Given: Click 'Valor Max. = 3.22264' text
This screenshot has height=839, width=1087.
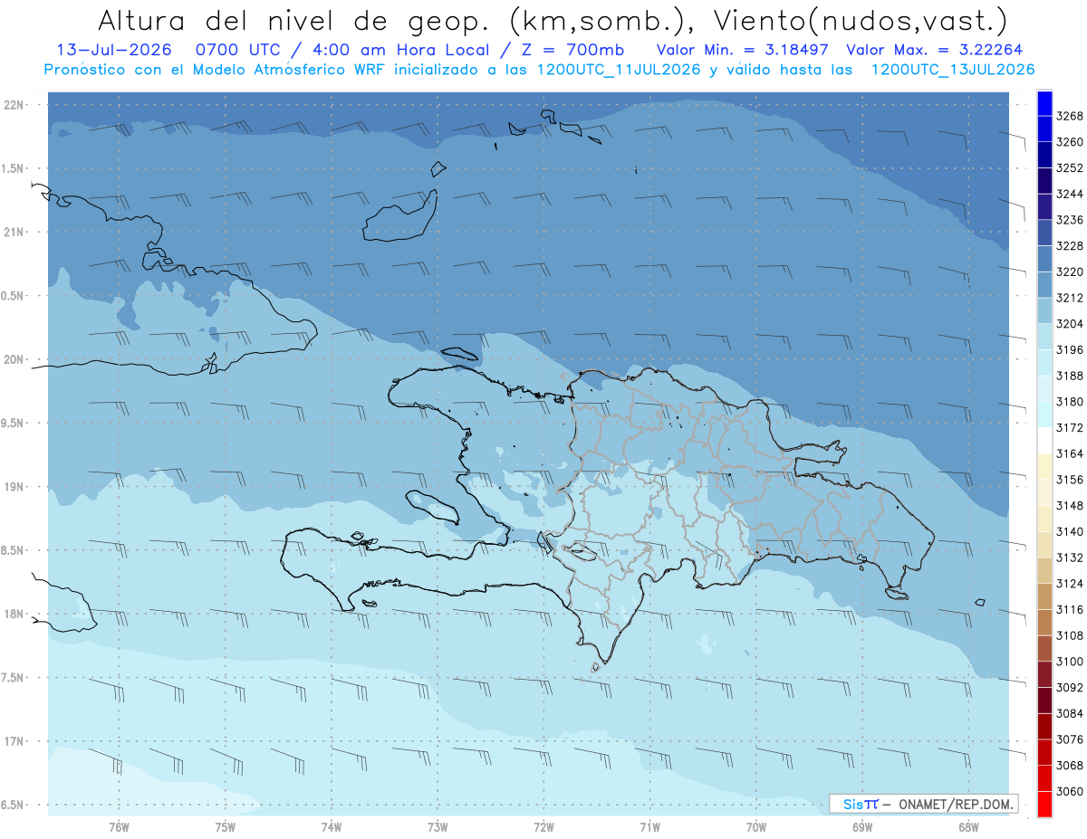Looking at the screenshot, I should click(936, 50).
